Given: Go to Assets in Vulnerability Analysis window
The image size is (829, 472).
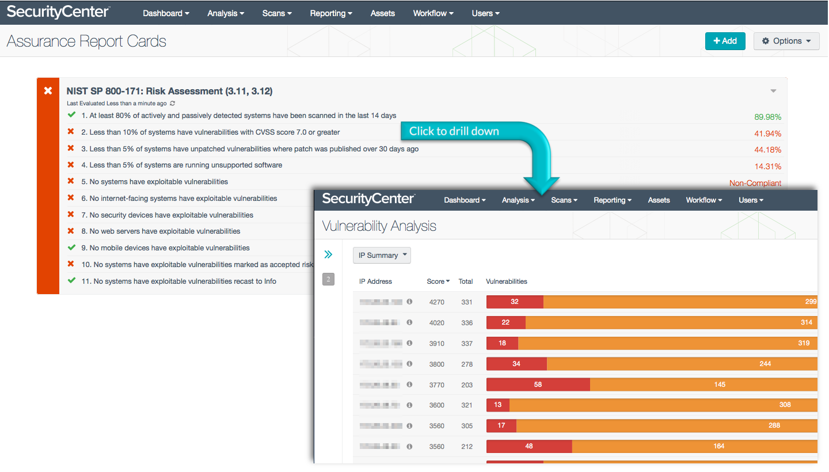Looking at the screenshot, I should 659,200.
